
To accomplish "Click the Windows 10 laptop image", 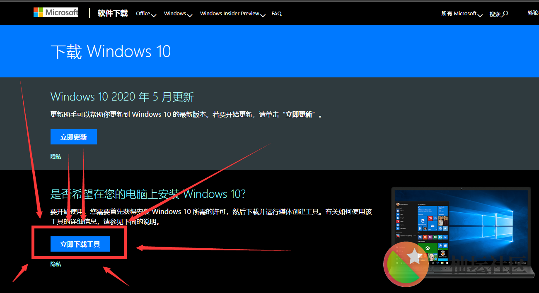I will pos(462,232).
